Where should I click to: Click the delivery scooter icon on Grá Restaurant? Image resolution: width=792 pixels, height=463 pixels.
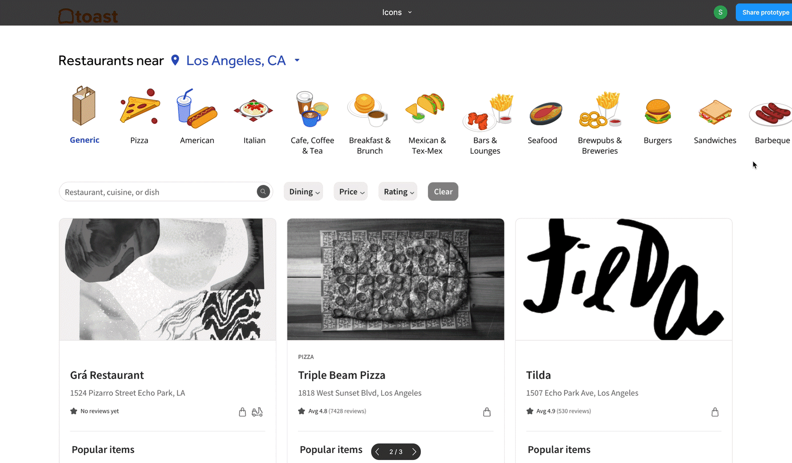tap(257, 412)
